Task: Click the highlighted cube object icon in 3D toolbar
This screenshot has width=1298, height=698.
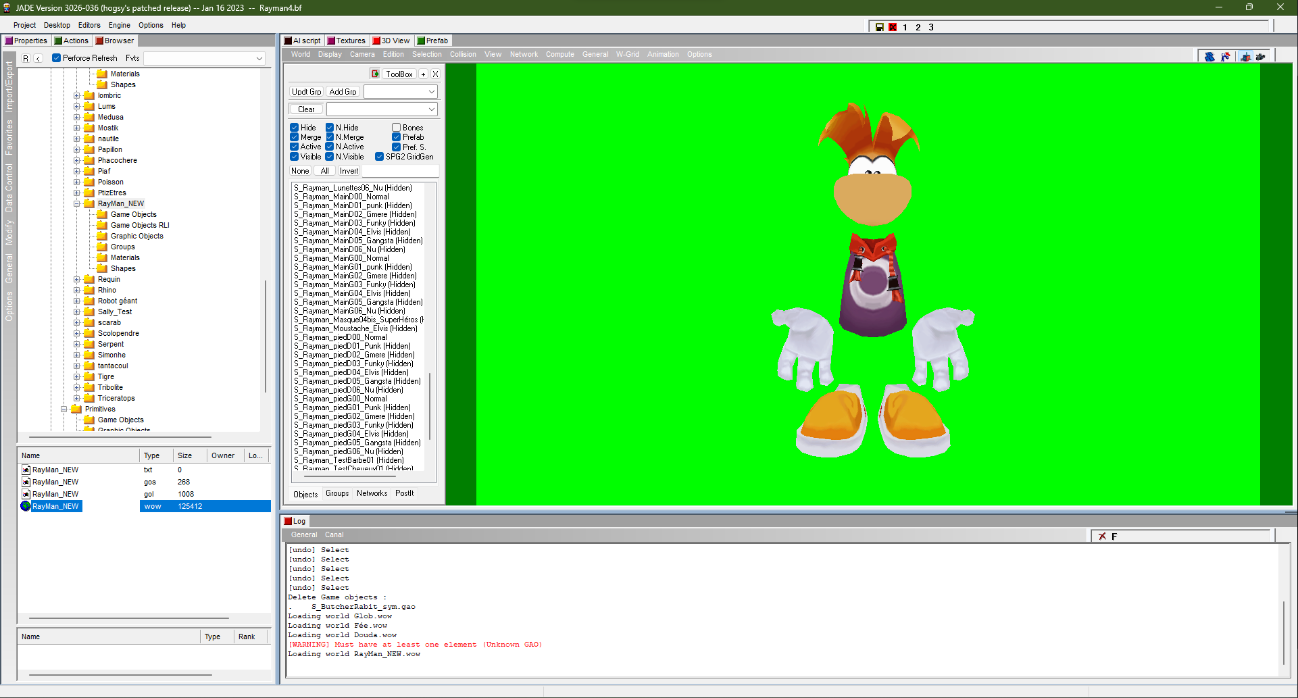Action: tap(1245, 57)
